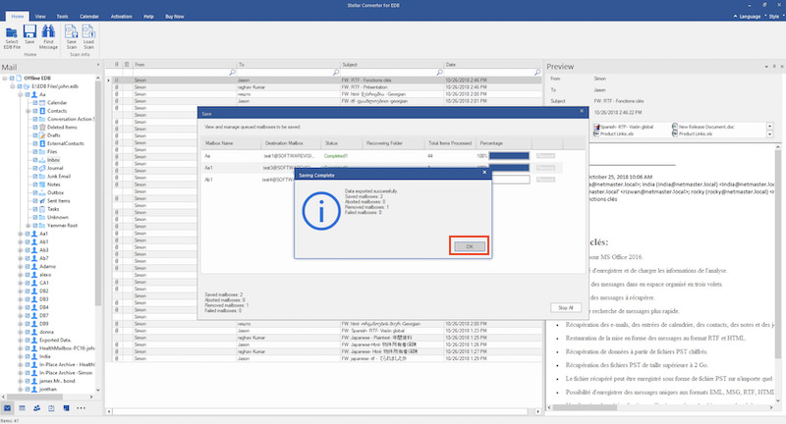Screen dimensions: 786x424
Task: Open the Calendar ribbon tab
Action: click(89, 17)
